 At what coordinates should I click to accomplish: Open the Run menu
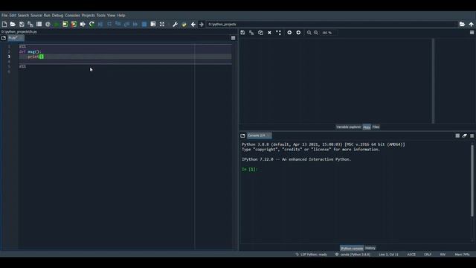pyautogui.click(x=47, y=15)
